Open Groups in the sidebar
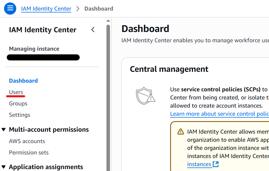269x171 pixels. [x=18, y=104]
